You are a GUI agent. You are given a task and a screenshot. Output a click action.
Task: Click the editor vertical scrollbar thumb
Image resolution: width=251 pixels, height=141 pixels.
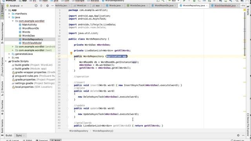tap(245, 34)
